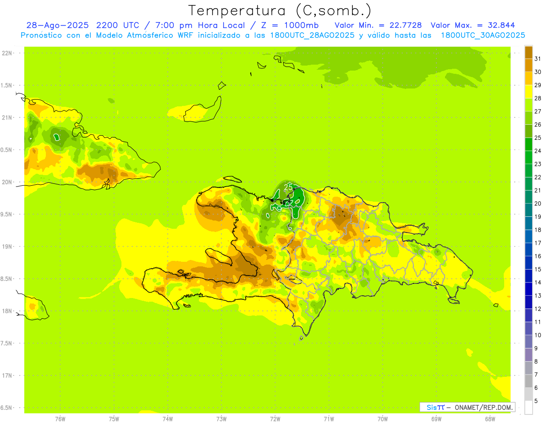The image size is (550, 425).
Task: Click the colorbar label '10'
Action: coord(538,335)
